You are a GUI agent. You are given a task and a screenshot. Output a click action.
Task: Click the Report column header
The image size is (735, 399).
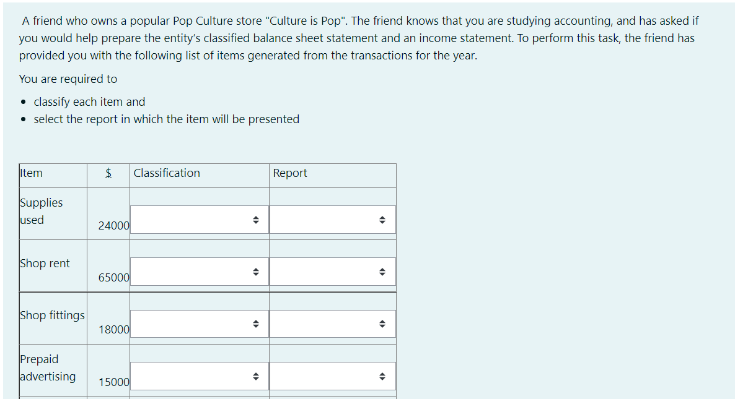coord(290,173)
